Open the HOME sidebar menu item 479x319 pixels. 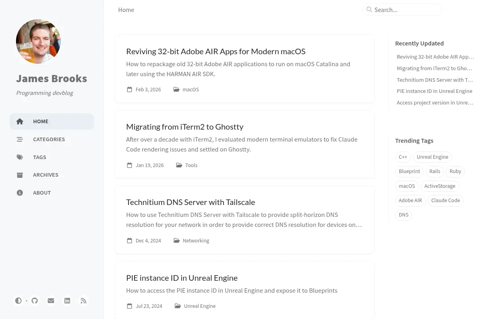pyautogui.click(x=51, y=121)
